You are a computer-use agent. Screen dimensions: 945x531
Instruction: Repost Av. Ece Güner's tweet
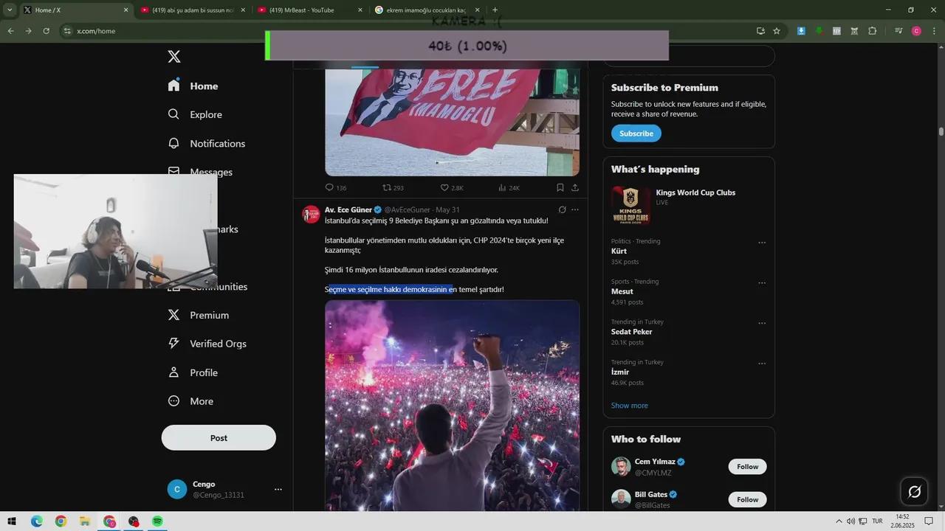pyautogui.click(x=563, y=209)
